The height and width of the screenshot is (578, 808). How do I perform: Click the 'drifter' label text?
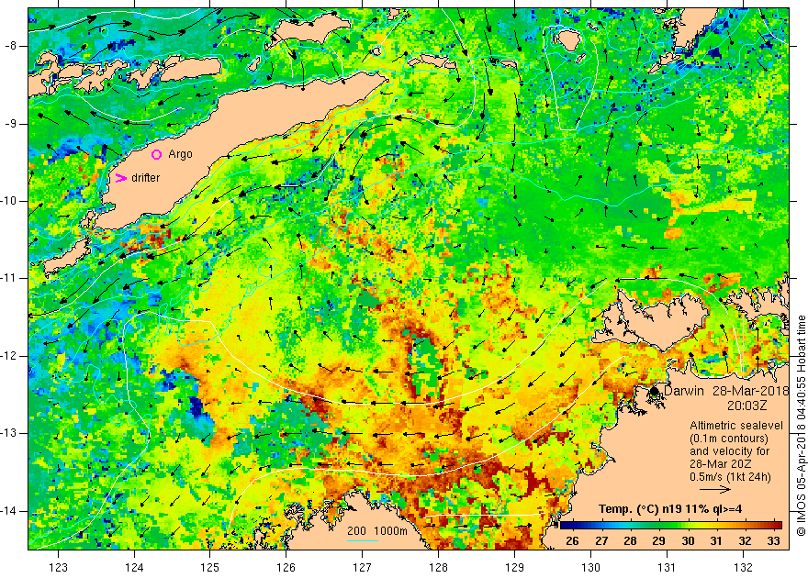(146, 178)
